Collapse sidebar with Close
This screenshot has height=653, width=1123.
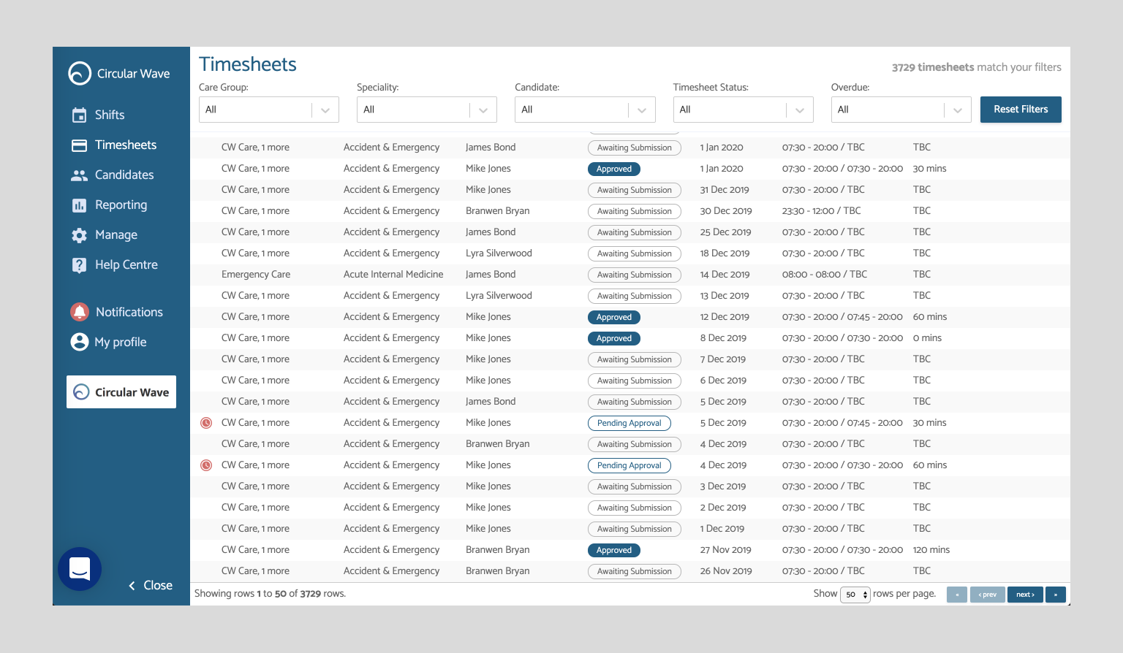coord(151,585)
